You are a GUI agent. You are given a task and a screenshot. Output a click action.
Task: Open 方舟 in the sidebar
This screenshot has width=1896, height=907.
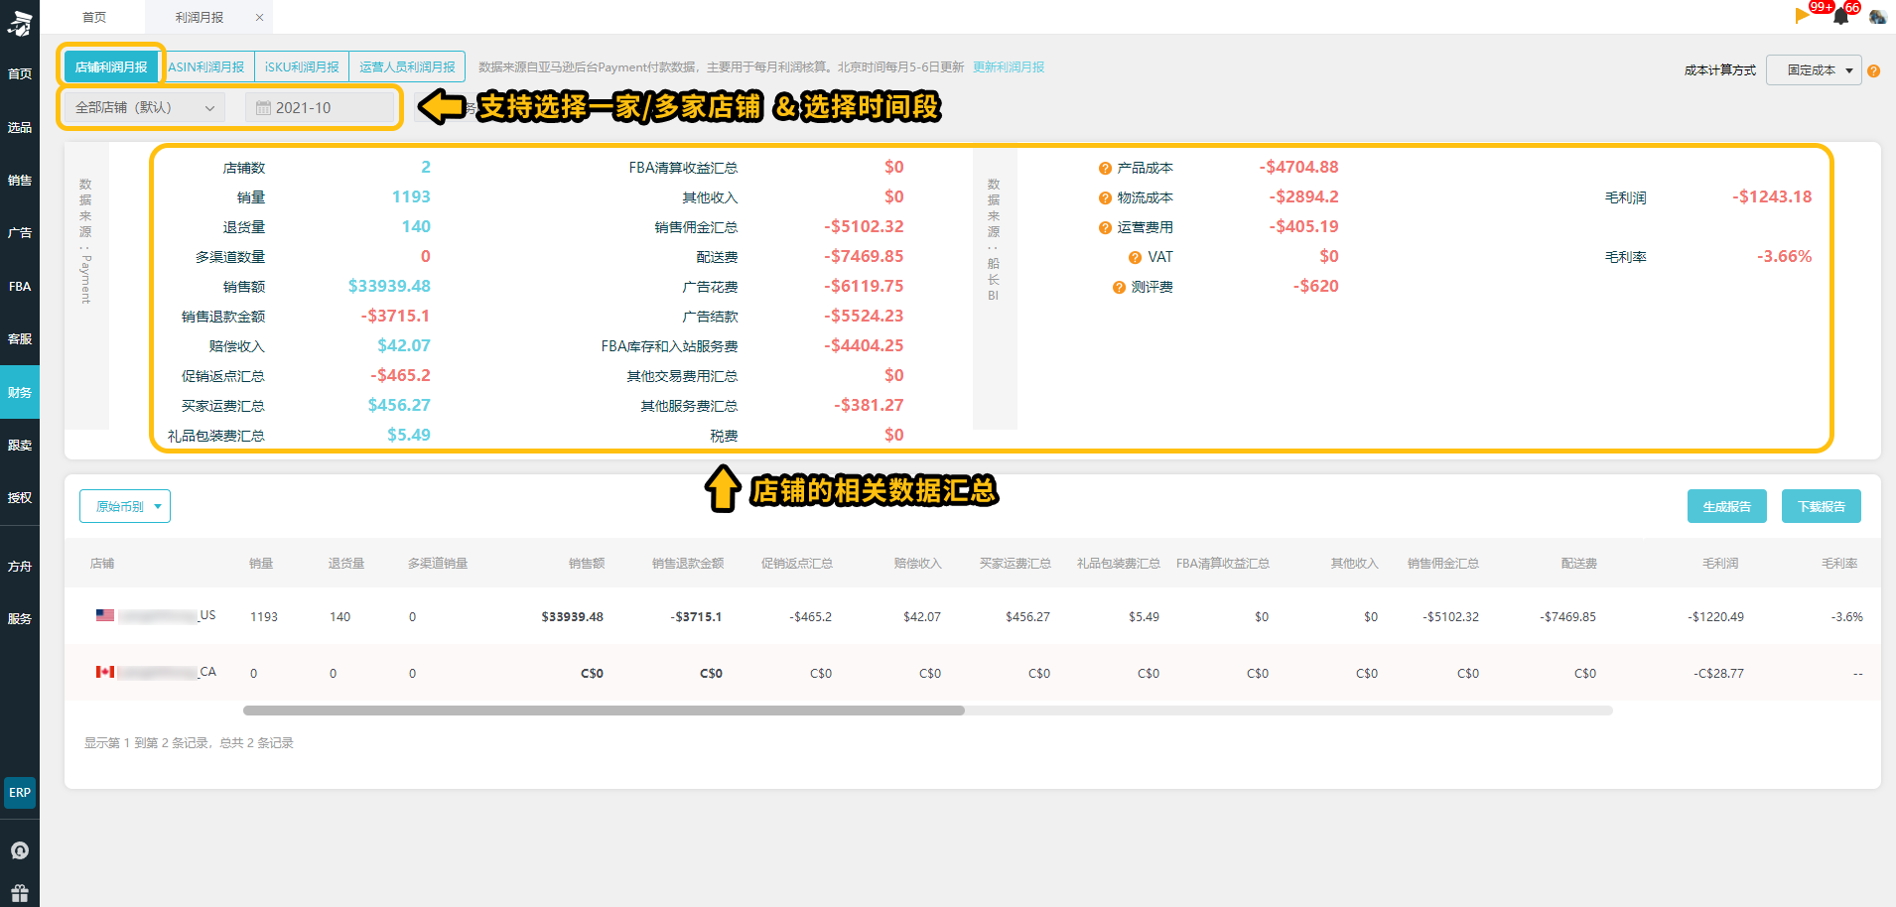coord(20,567)
